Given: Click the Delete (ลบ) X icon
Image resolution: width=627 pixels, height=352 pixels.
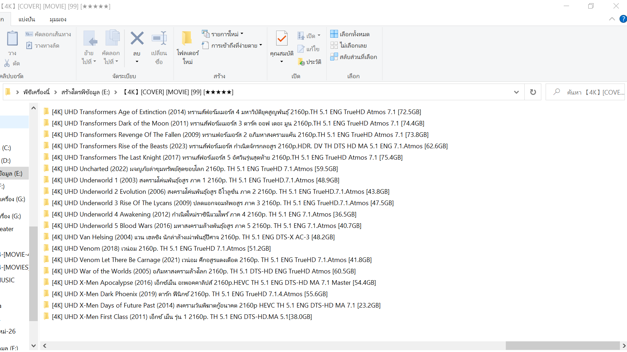Looking at the screenshot, I should (137, 38).
